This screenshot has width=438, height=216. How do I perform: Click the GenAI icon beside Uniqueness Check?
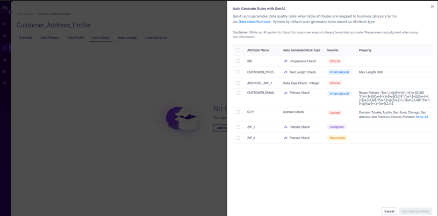[x=285, y=61]
